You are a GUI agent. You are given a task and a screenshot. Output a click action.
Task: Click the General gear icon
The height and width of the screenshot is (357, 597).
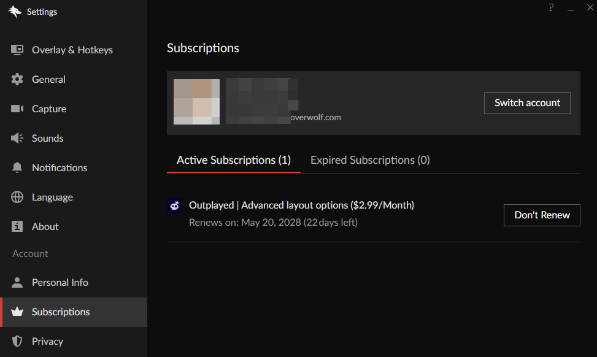click(x=17, y=79)
